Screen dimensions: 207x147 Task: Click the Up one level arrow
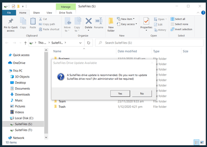[25, 43]
